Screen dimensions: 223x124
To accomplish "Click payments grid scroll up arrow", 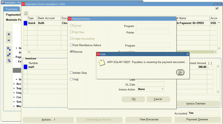I will tap(219, 22).
